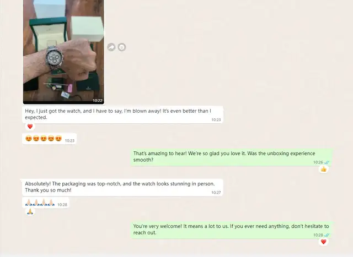Click the thumbs up reaction on unboxing message
Screen dimensions: 353x257
[x=324, y=169]
